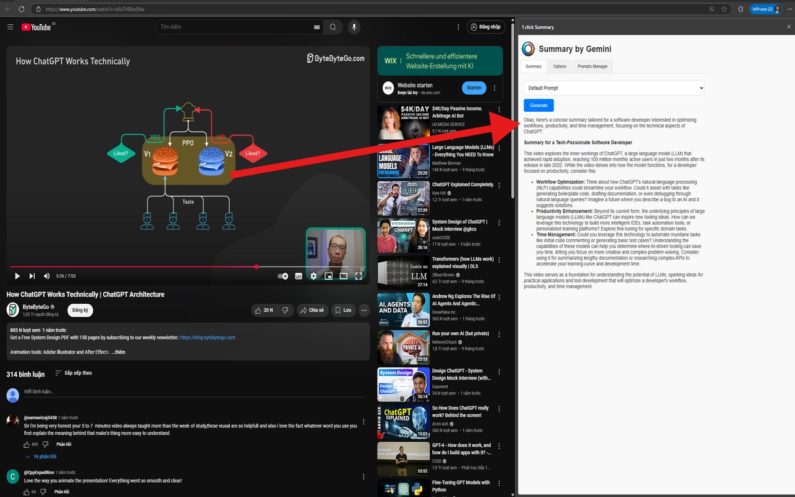Open the blog.bytebytego.com link

[207, 337]
